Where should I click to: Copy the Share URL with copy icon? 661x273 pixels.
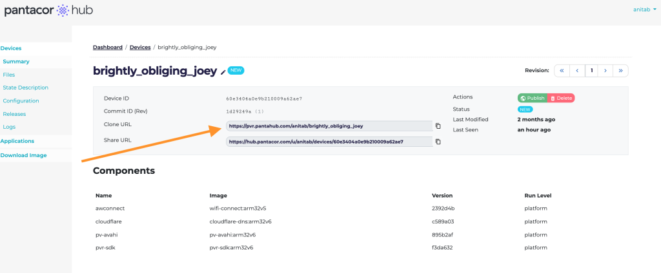click(438, 142)
